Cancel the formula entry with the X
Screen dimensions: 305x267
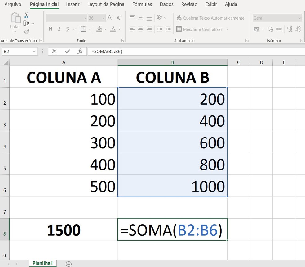(x=55, y=52)
